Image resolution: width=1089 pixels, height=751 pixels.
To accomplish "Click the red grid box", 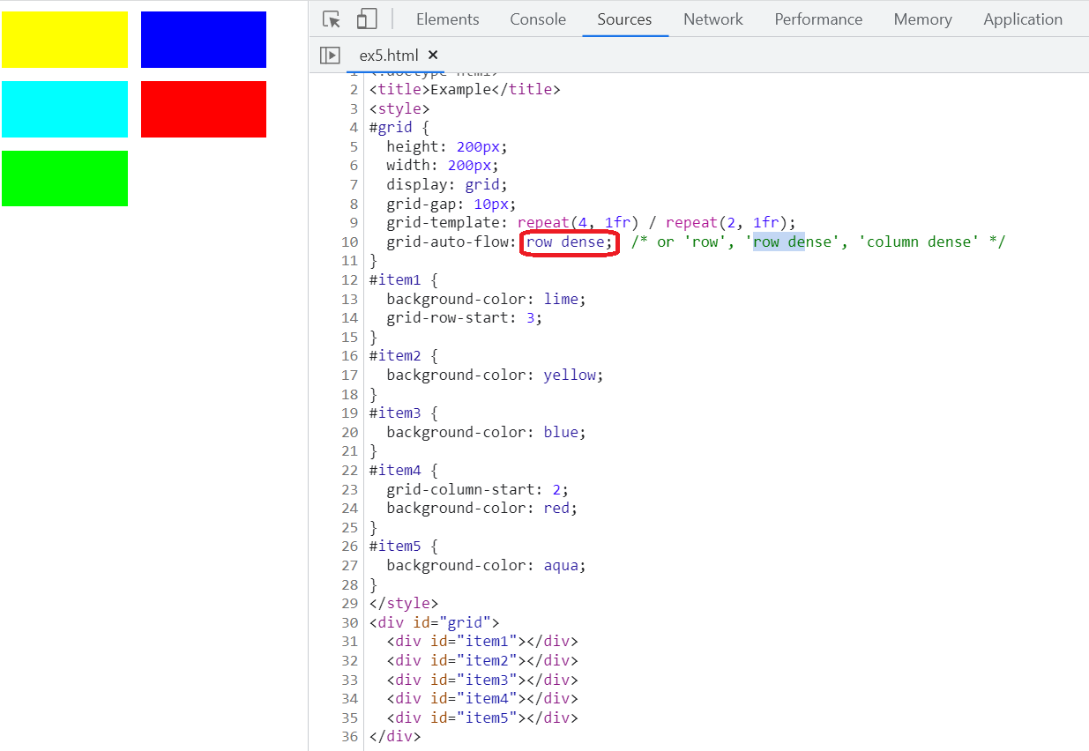I will [204, 109].
